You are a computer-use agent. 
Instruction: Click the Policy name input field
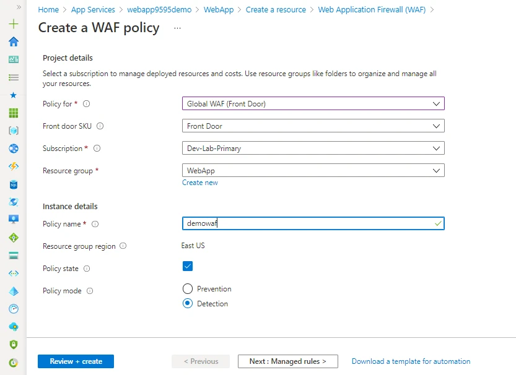point(313,223)
